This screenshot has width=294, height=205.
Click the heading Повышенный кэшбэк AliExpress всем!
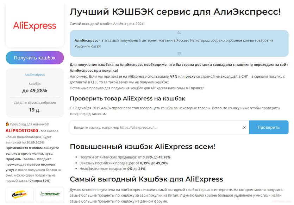(147, 146)
